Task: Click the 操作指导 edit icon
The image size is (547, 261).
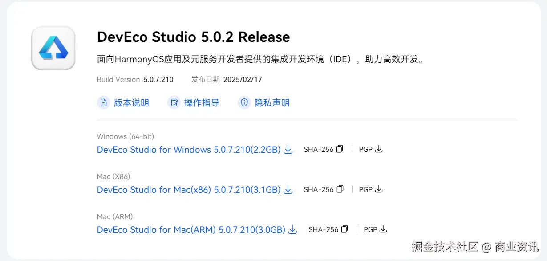Action: [x=174, y=103]
